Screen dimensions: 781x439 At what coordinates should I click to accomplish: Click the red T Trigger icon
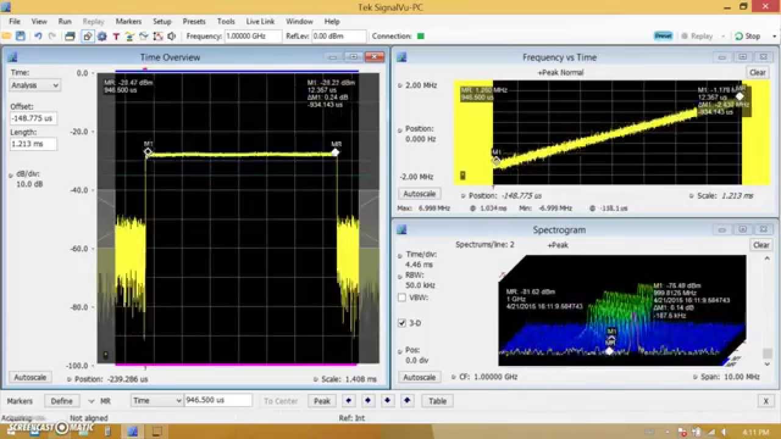pyautogui.click(x=116, y=37)
